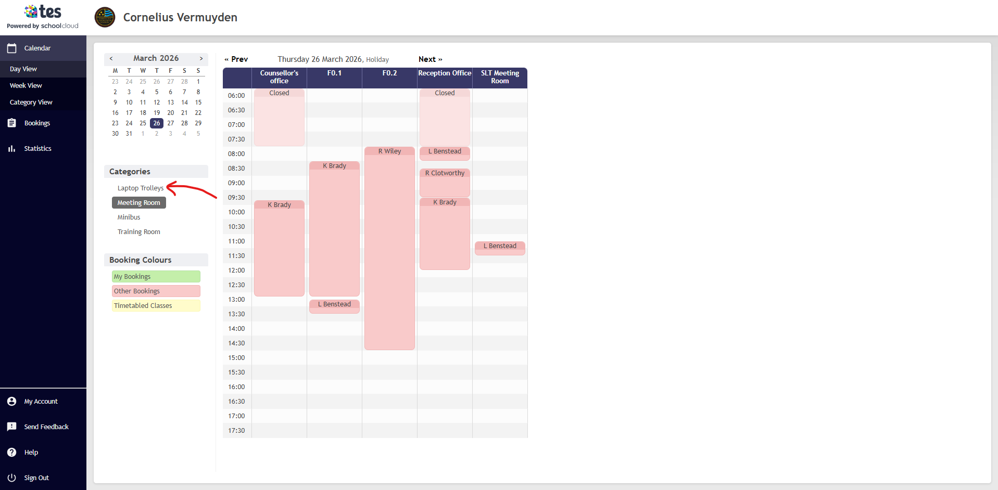Click the My Bookings green swatch
The image size is (998, 490).
click(x=156, y=277)
